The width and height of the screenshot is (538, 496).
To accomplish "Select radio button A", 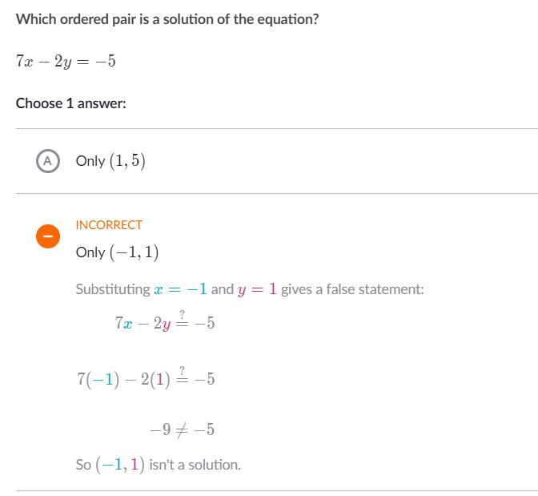I will (x=48, y=161).
